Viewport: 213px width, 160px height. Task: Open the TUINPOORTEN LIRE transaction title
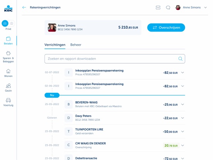coord(89,129)
